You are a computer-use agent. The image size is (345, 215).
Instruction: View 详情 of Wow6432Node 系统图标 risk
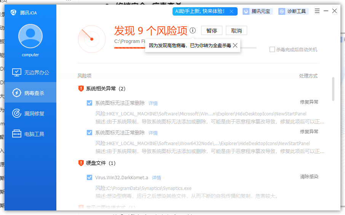pyautogui.click(x=153, y=133)
